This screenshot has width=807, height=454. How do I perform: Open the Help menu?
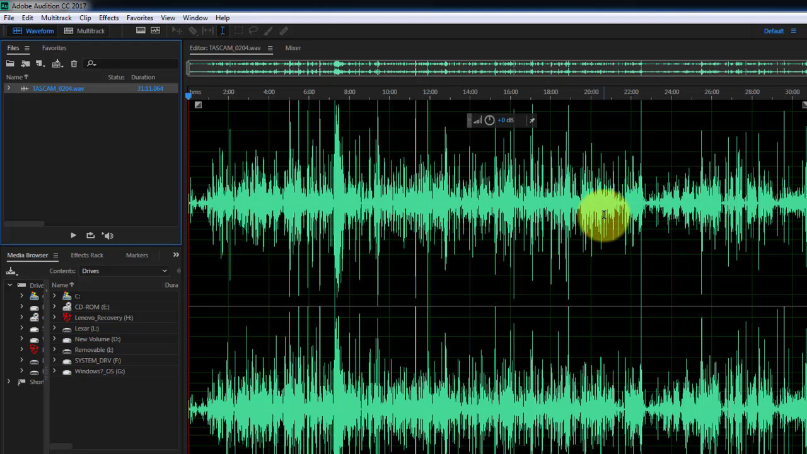coord(223,18)
